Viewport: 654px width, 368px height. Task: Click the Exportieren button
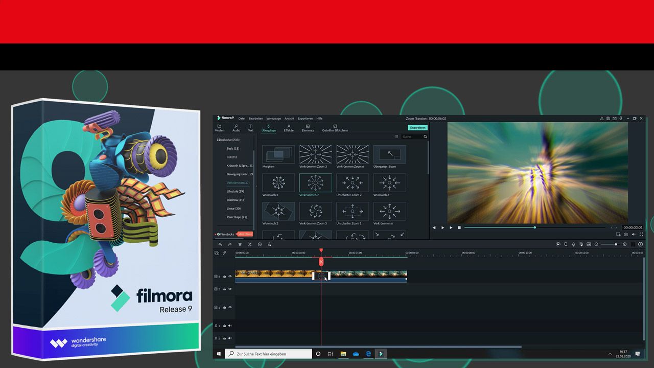pyautogui.click(x=417, y=128)
